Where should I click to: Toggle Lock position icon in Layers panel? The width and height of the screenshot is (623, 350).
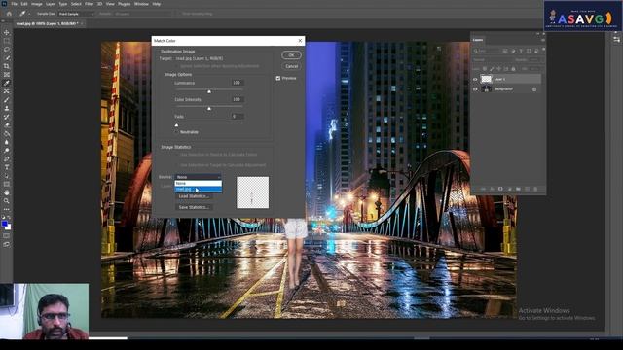(x=499, y=69)
